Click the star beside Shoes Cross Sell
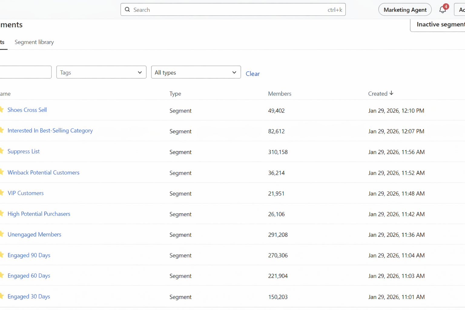Image resolution: width=465 pixels, height=310 pixels. pyautogui.click(x=2, y=110)
